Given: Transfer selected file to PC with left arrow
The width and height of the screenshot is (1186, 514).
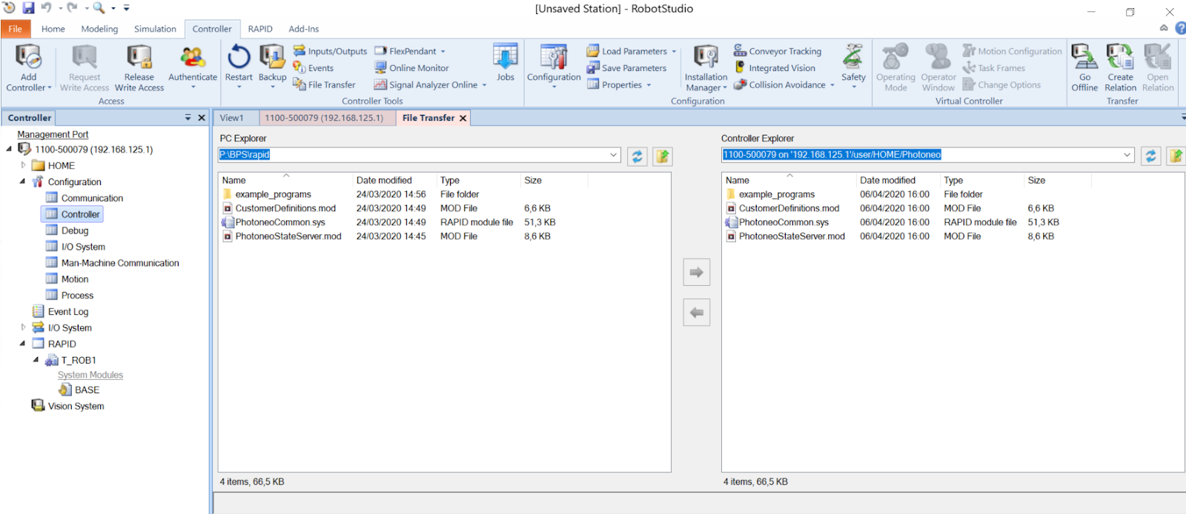Looking at the screenshot, I should [x=696, y=313].
